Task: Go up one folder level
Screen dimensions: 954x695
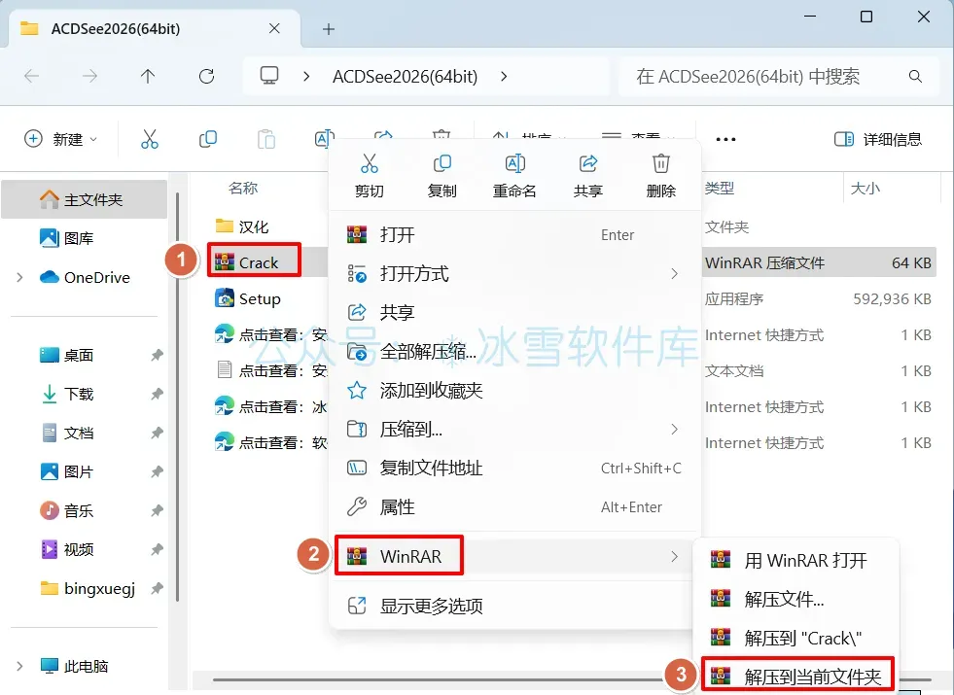Action: click(148, 77)
